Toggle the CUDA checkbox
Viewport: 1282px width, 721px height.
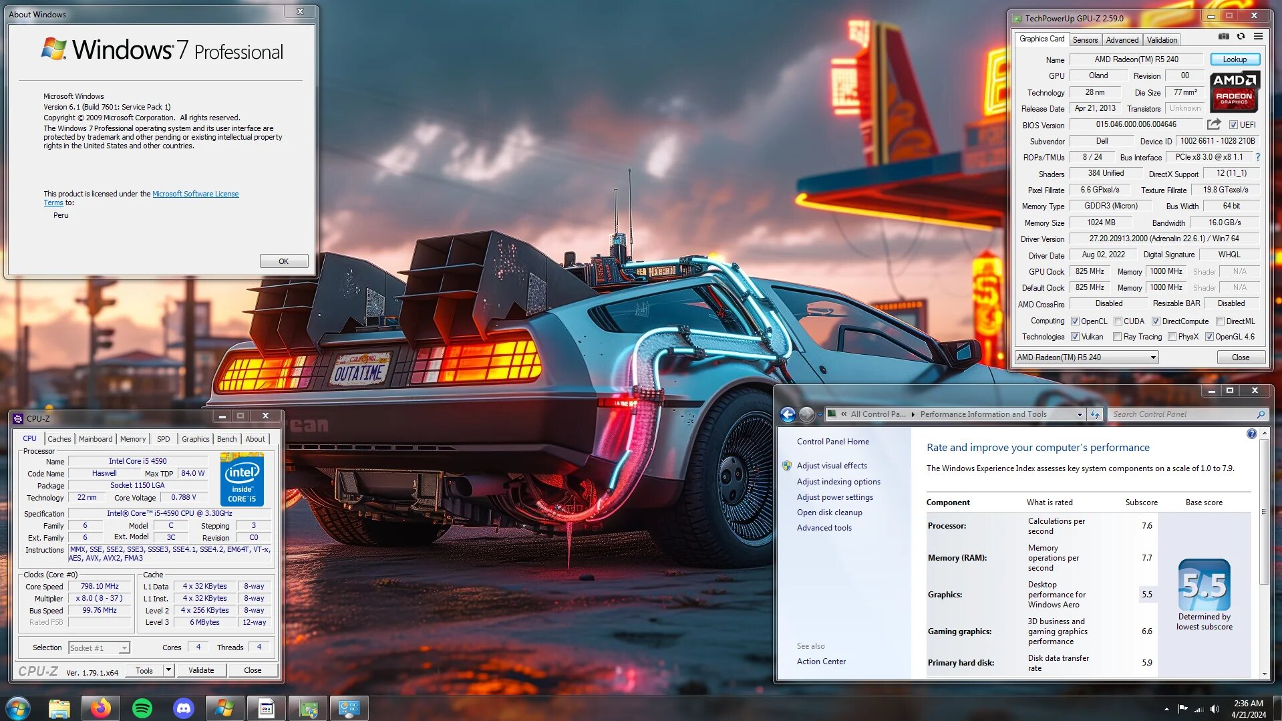(x=1118, y=321)
